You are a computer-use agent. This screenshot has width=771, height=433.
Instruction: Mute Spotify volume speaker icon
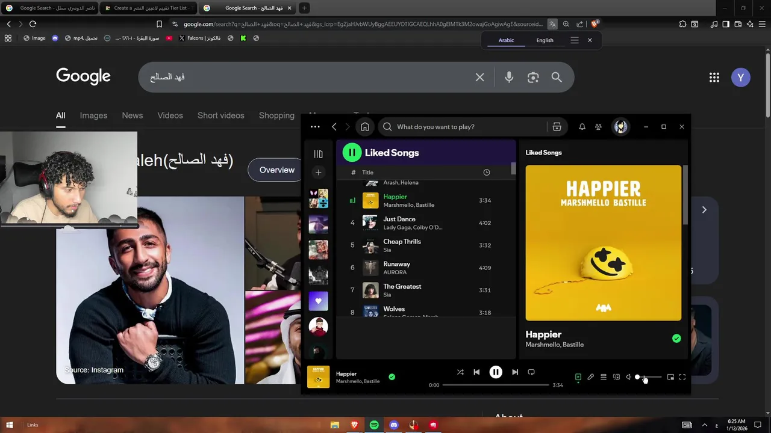pos(628,377)
